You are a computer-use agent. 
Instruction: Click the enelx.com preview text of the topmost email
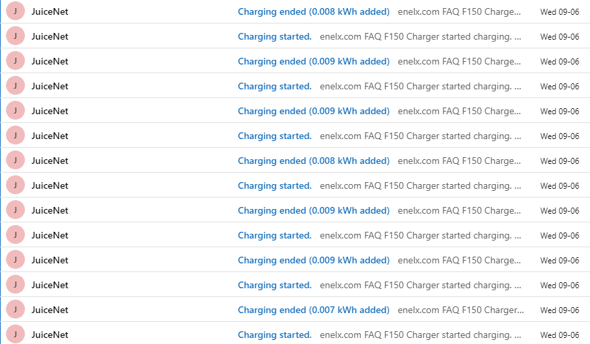click(x=459, y=11)
